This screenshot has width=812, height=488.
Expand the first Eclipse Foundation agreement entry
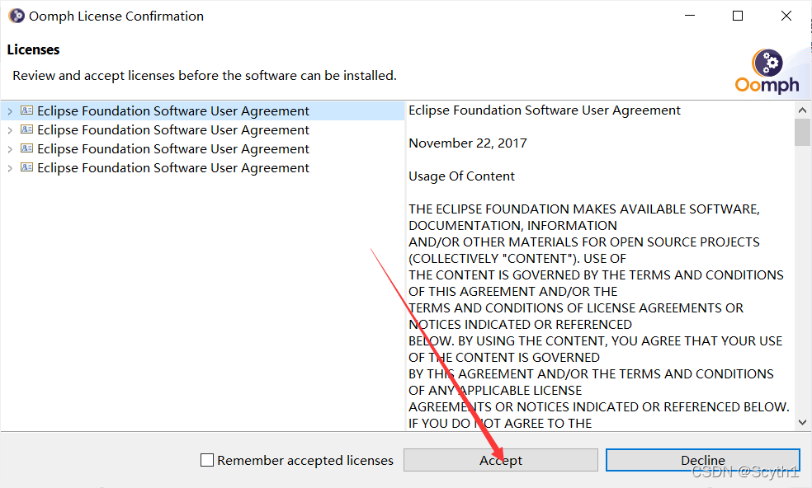10,111
